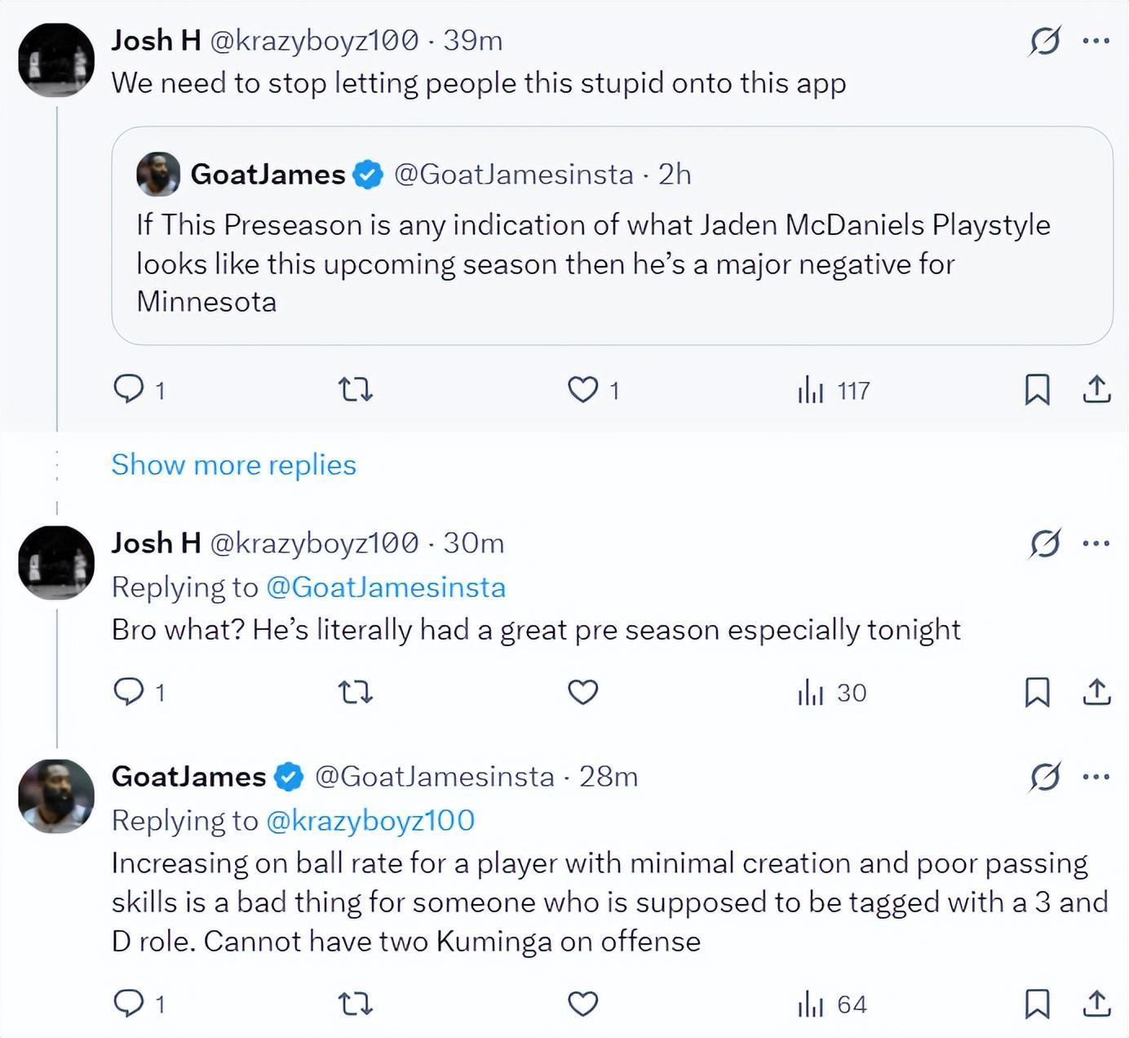
Task: Like Josh H's 39m quote tweet
Action: pos(582,390)
